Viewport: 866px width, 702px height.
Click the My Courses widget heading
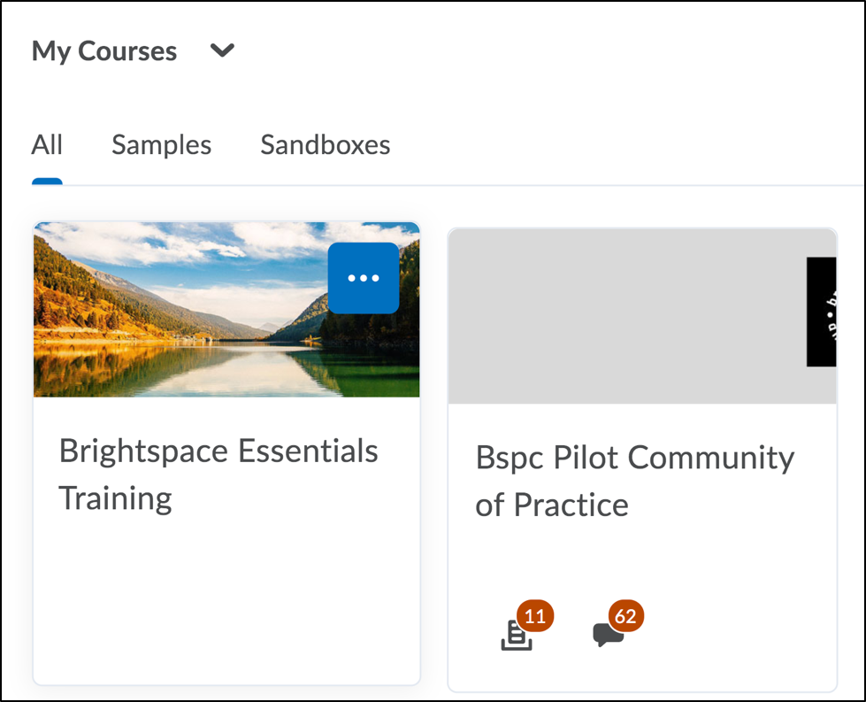pyautogui.click(x=104, y=51)
